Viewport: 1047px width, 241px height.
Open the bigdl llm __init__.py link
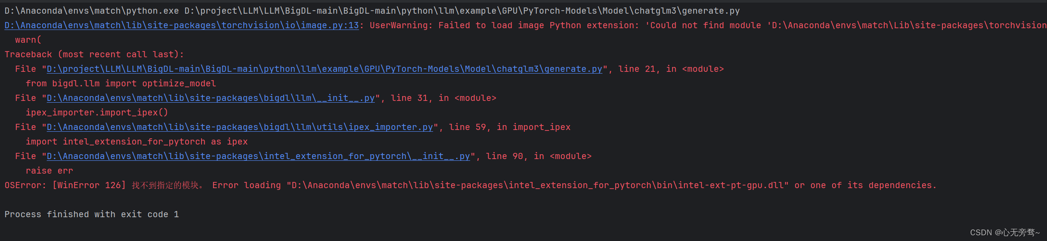(x=210, y=98)
